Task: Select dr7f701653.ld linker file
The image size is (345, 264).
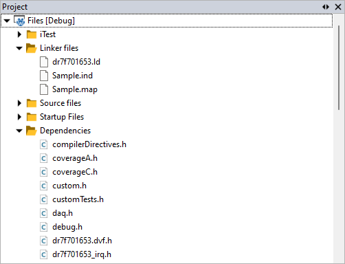Action: click(76, 62)
